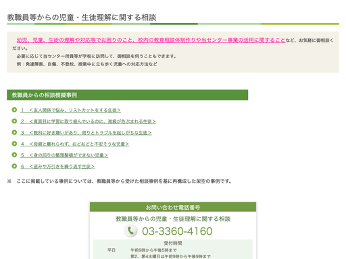
Task: Click the page heading 教職員等からの児童・生徒理解に関する相談
Action: [82, 18]
